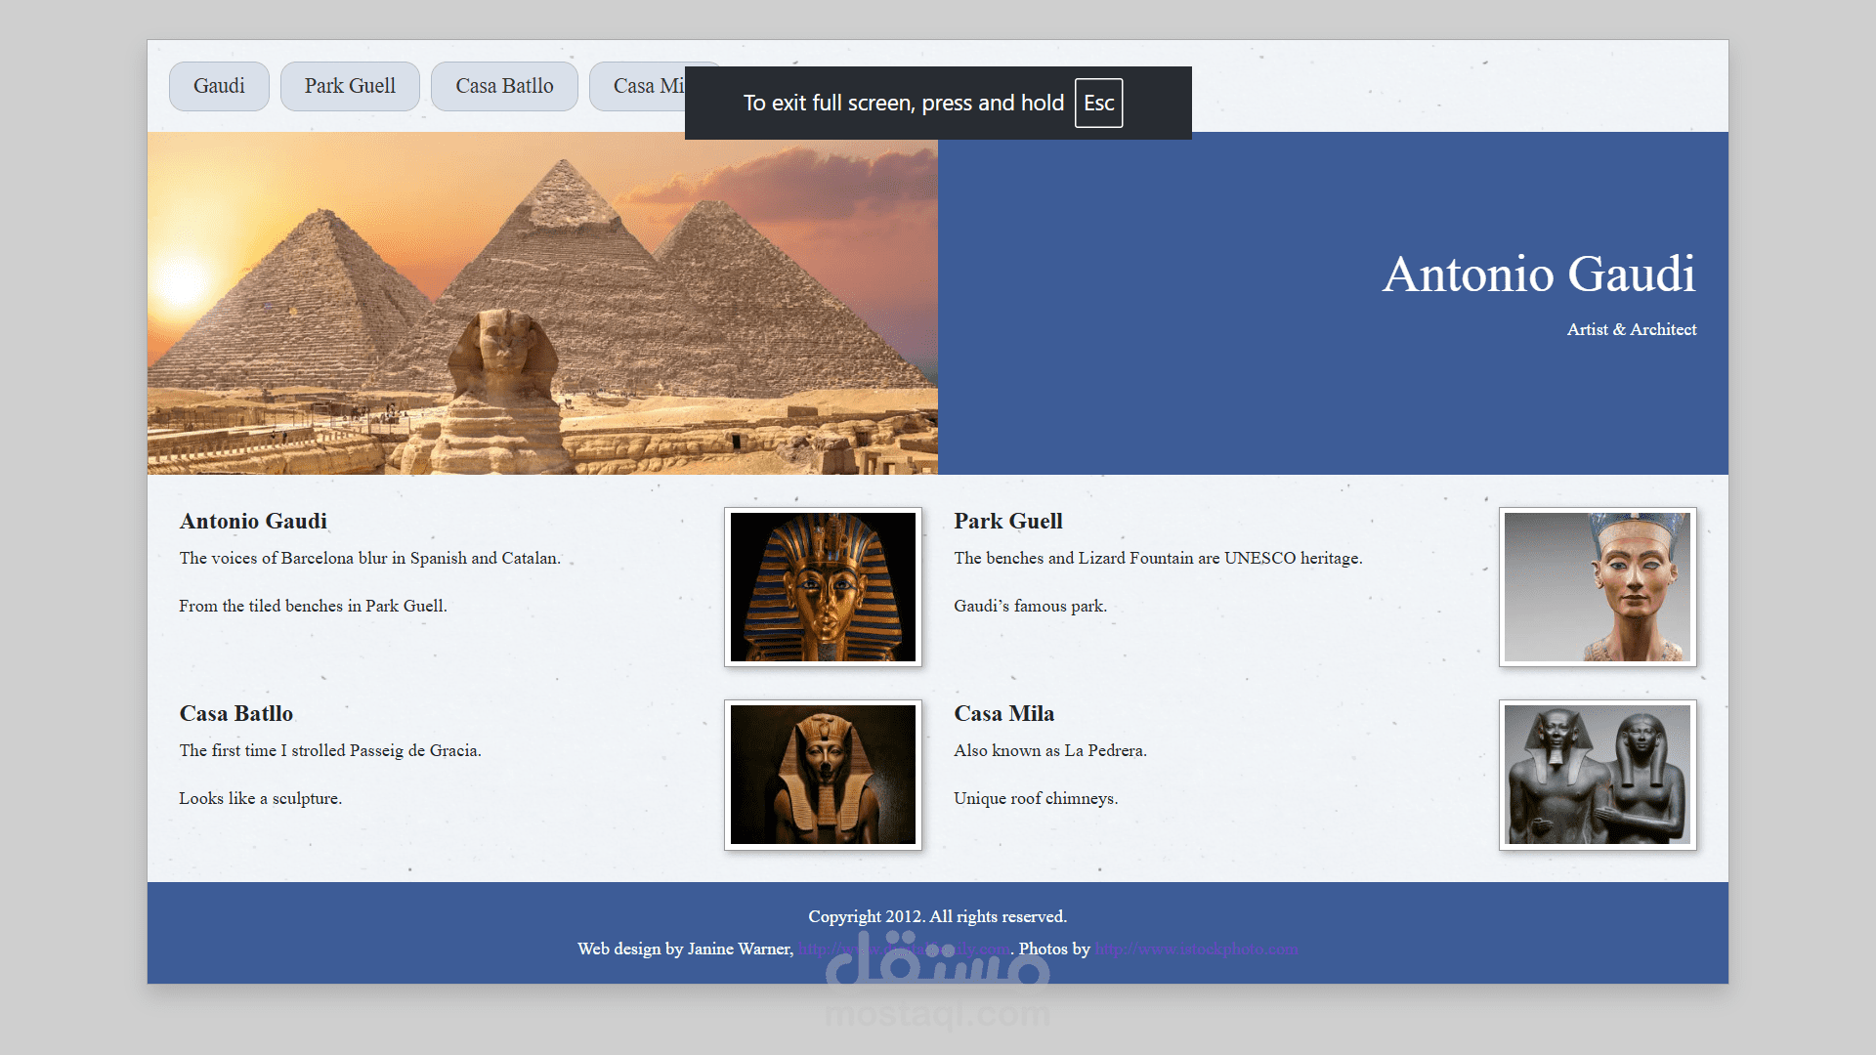
Task: Select the Artist & Architect subtitle
Action: coord(1631,329)
